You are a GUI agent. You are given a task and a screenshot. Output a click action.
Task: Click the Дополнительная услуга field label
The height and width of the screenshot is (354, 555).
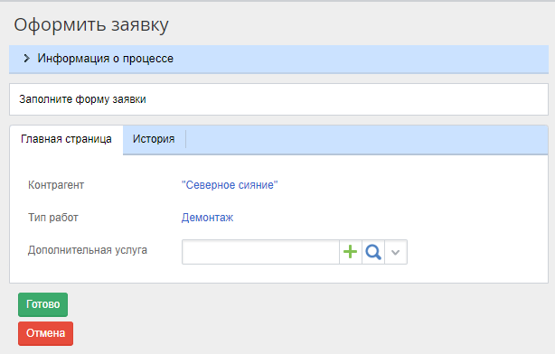point(88,250)
